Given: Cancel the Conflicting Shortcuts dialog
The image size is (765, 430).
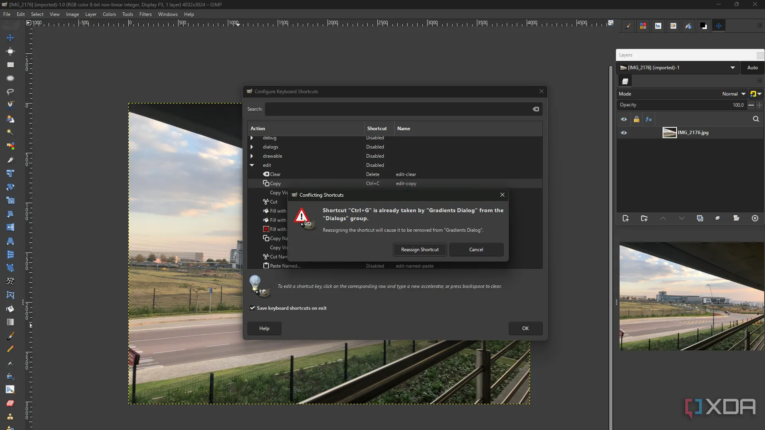Looking at the screenshot, I should (x=476, y=250).
